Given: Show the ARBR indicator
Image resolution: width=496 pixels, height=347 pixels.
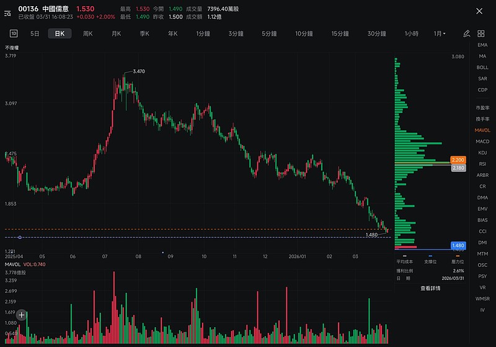Looking at the screenshot, I should [x=482, y=175].
